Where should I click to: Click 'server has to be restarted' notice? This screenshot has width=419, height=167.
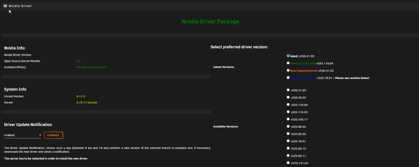(46, 159)
